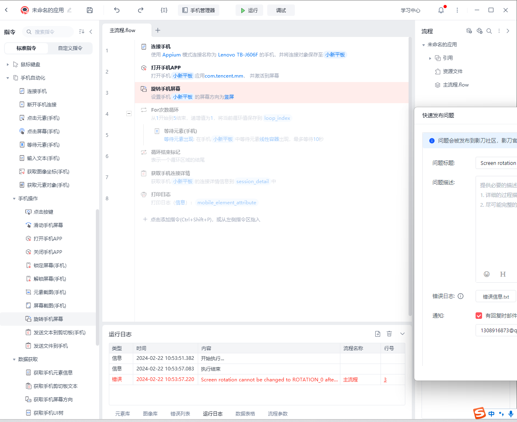Click the export log icon in 运行日志
The height and width of the screenshot is (422, 517).
(x=377, y=334)
